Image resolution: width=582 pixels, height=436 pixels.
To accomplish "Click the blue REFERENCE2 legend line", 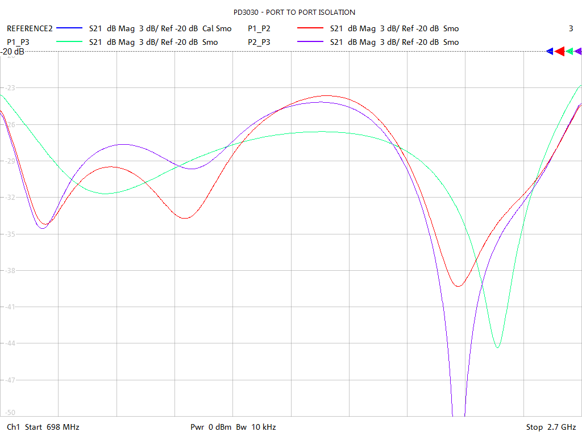I will pyautogui.click(x=69, y=28).
